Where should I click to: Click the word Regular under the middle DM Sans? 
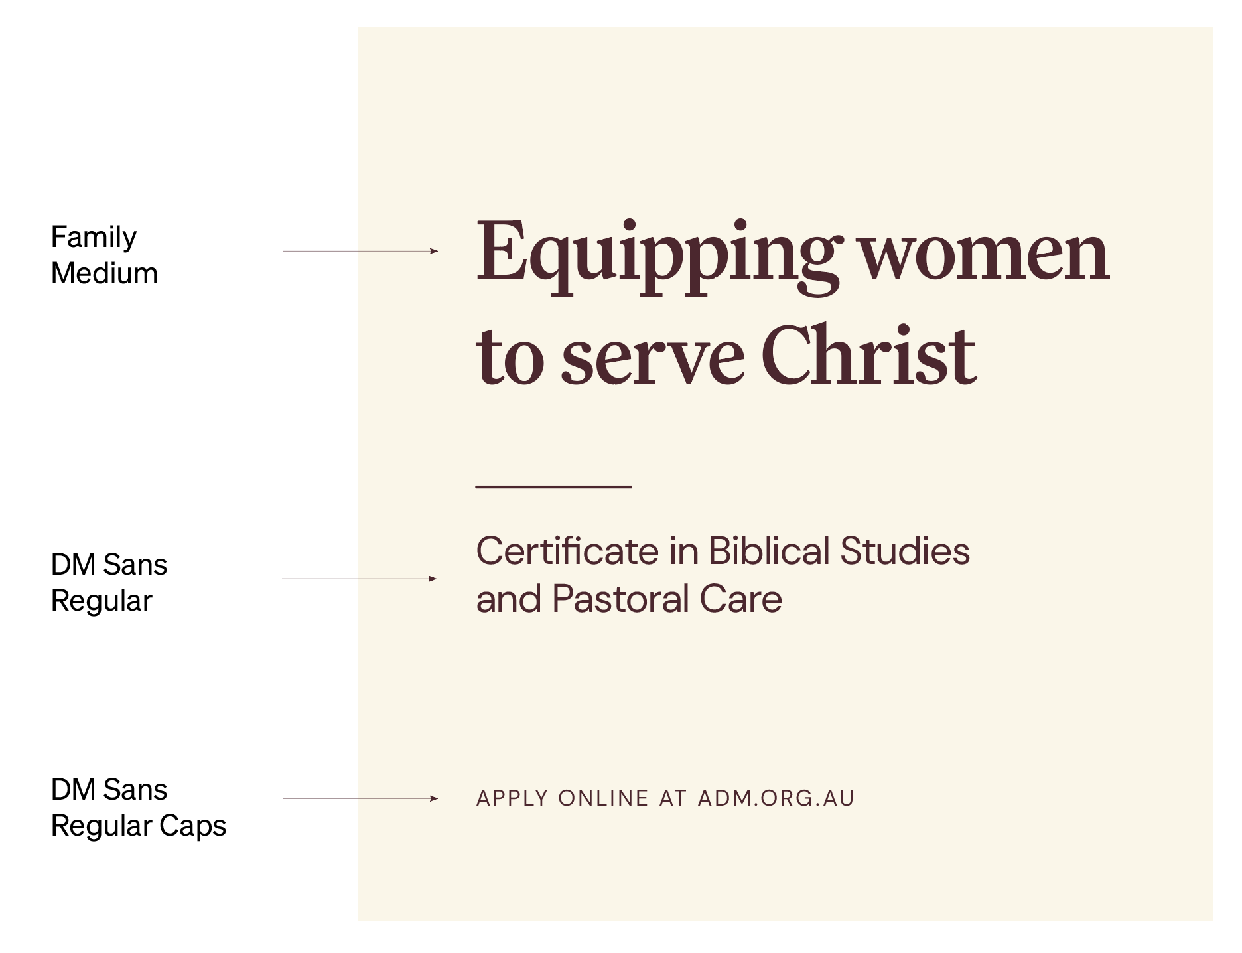(x=102, y=601)
